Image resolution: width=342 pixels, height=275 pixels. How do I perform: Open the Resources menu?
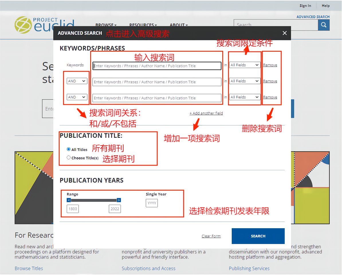point(143,25)
